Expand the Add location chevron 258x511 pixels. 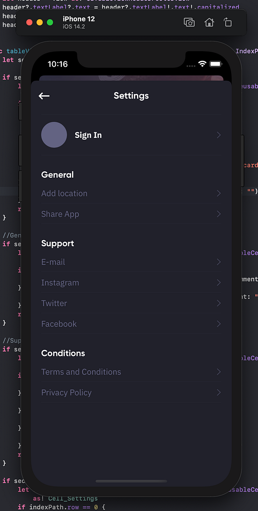point(219,193)
